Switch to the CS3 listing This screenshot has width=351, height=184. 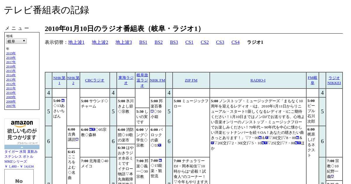click(x=220, y=42)
